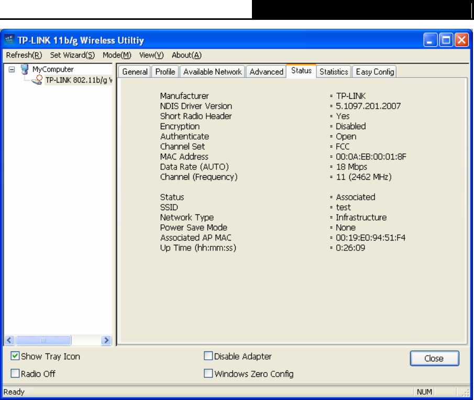Switch to the Profile tab

click(x=165, y=72)
